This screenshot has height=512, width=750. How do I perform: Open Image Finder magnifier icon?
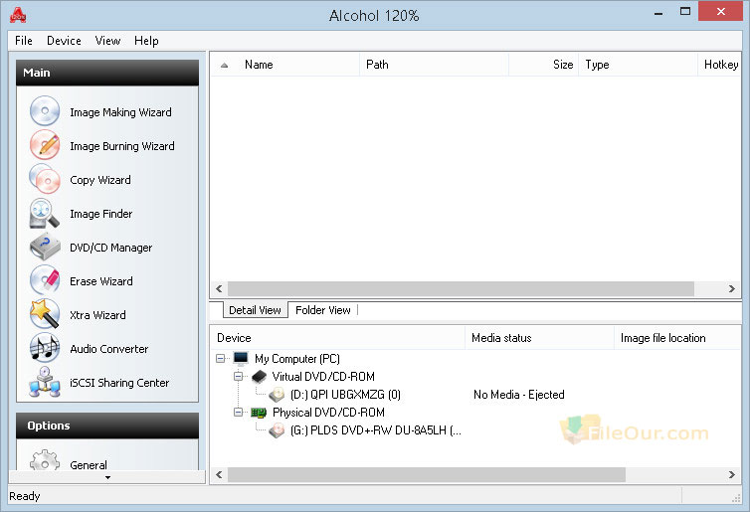(45, 213)
